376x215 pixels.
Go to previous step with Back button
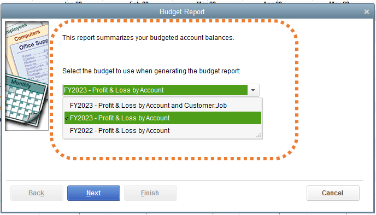[37, 193]
